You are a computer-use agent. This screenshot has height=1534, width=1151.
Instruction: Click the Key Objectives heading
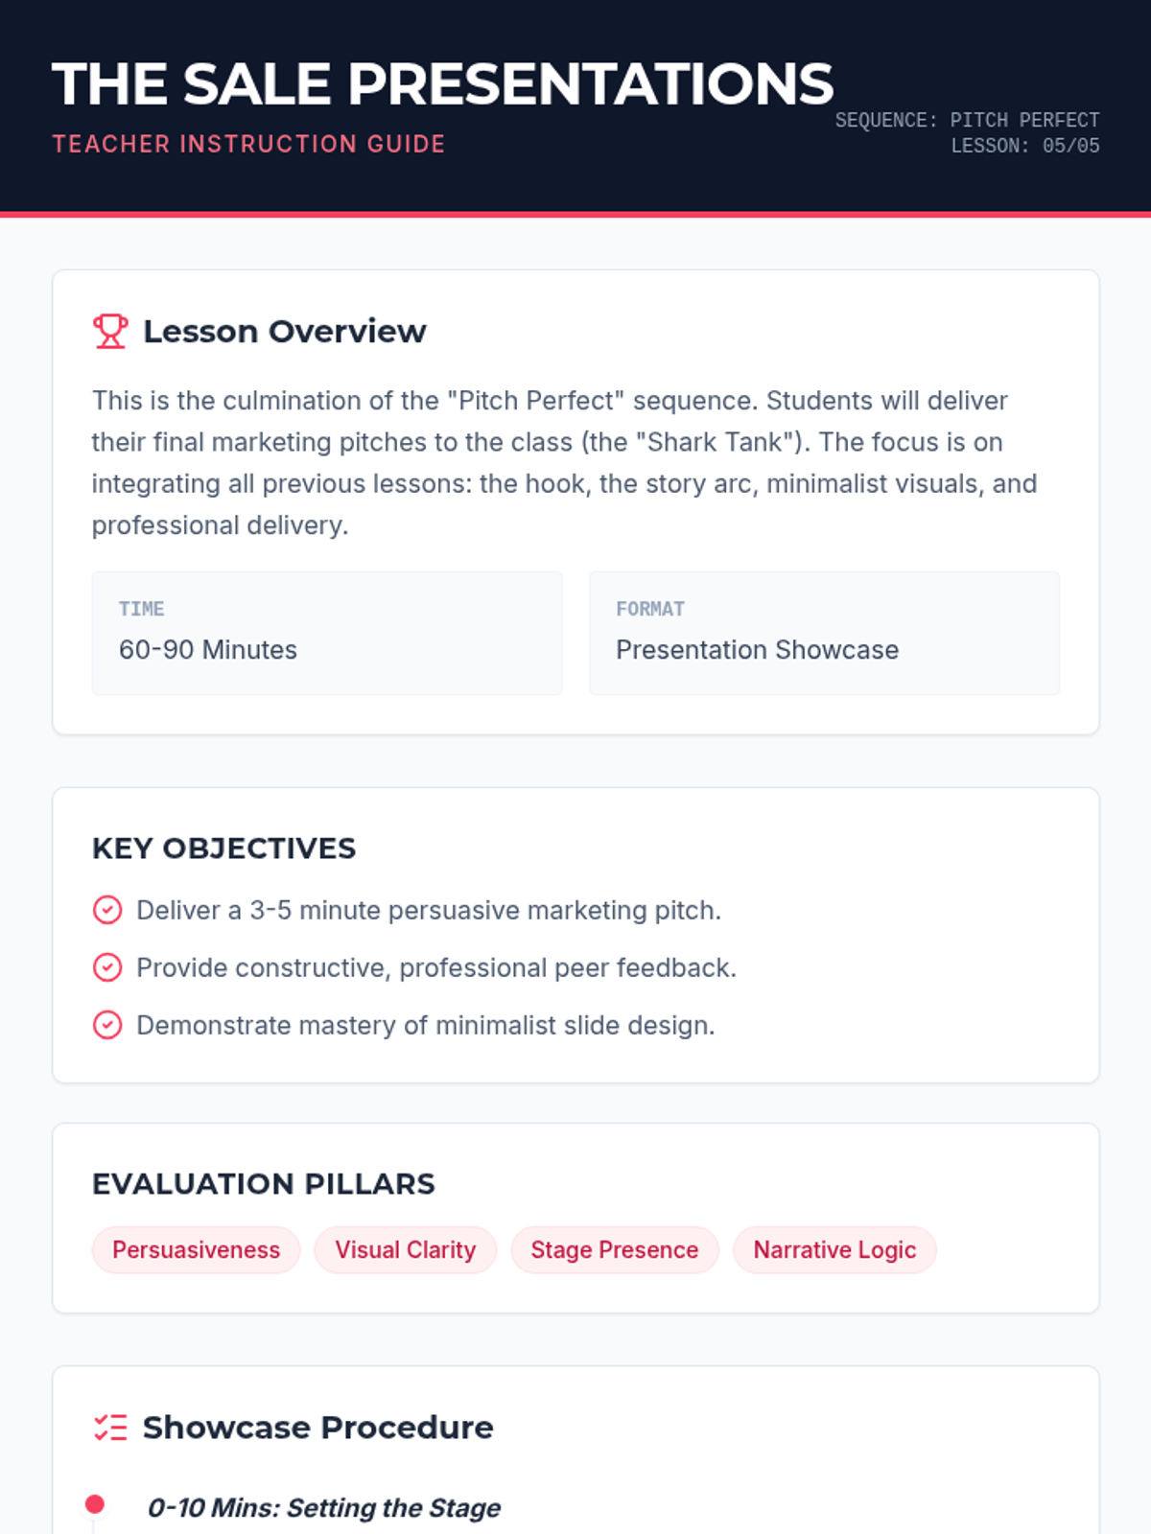[x=223, y=848]
